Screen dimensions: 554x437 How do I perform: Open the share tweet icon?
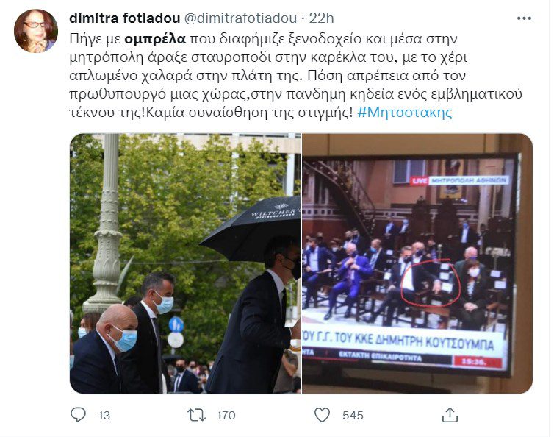click(x=450, y=415)
